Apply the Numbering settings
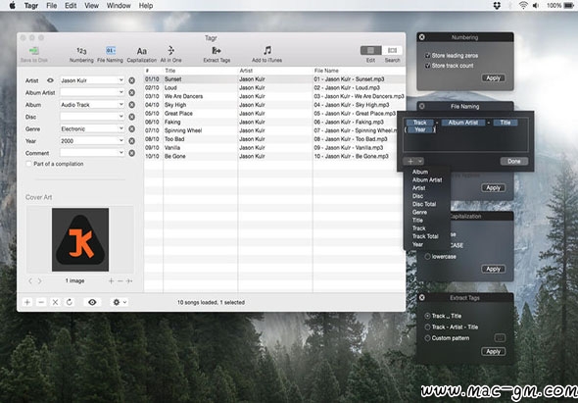The image size is (578, 403). [x=493, y=78]
